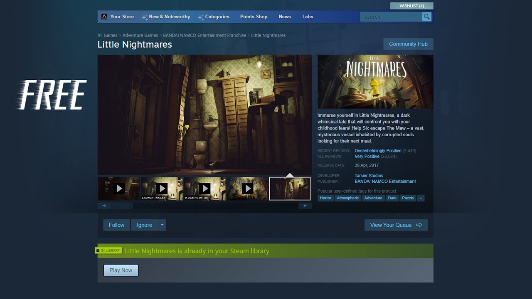Open publisher BANDAI NAMCO Entertainment link
532x299 pixels.
(x=385, y=181)
